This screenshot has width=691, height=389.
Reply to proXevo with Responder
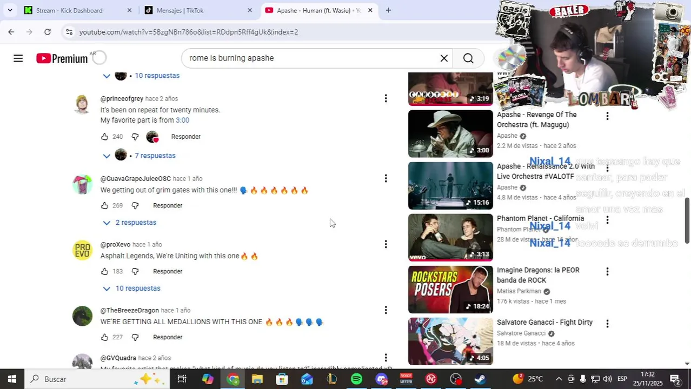(168, 272)
